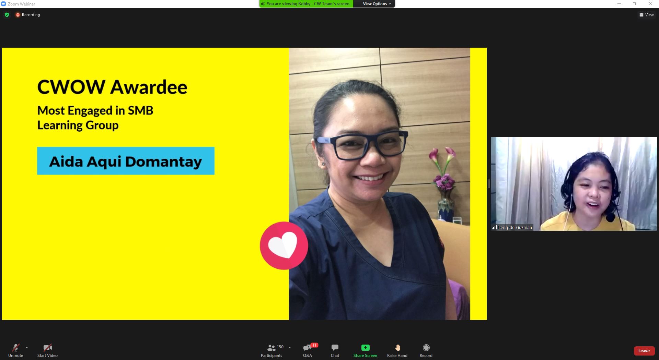Raise Hand in the webinar

(x=397, y=350)
